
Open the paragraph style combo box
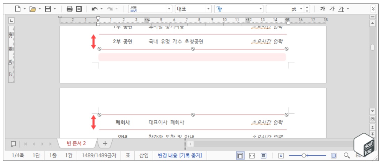tap(150, 9)
